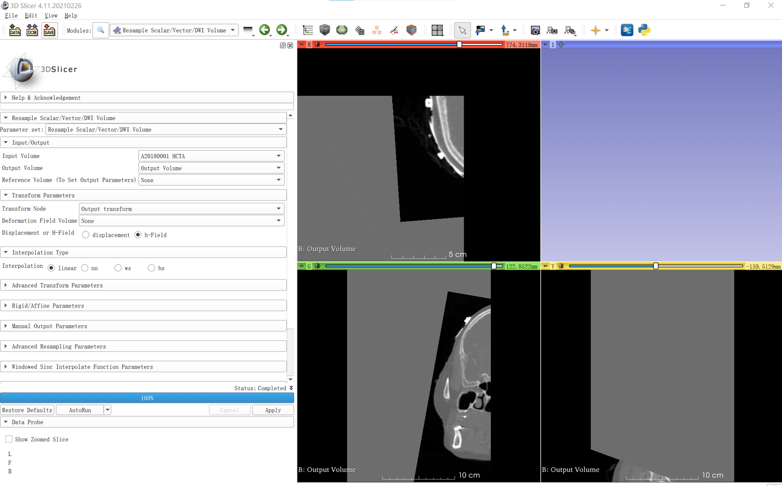The height and width of the screenshot is (486, 782).
Task: Click the crosshair toggle icon
Action: [596, 31]
